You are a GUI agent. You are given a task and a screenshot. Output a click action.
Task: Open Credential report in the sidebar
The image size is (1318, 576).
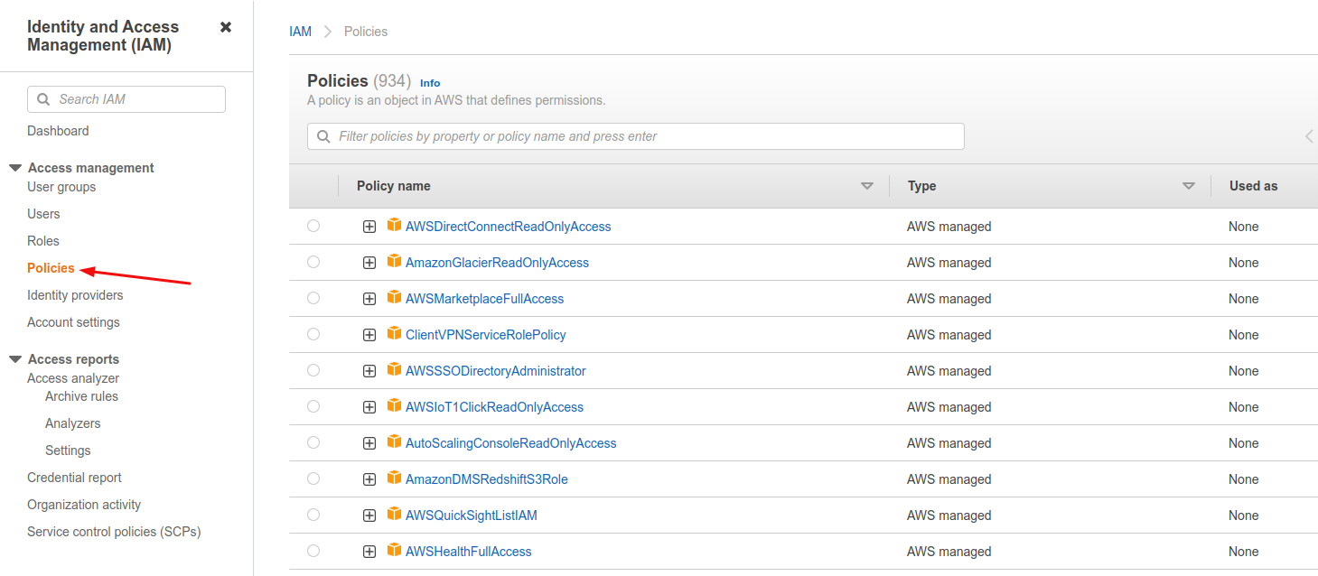[74, 478]
